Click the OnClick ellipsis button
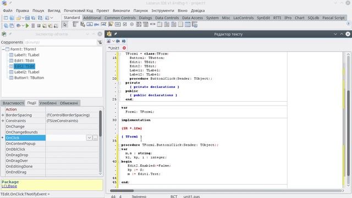 pyautogui.click(x=95, y=138)
